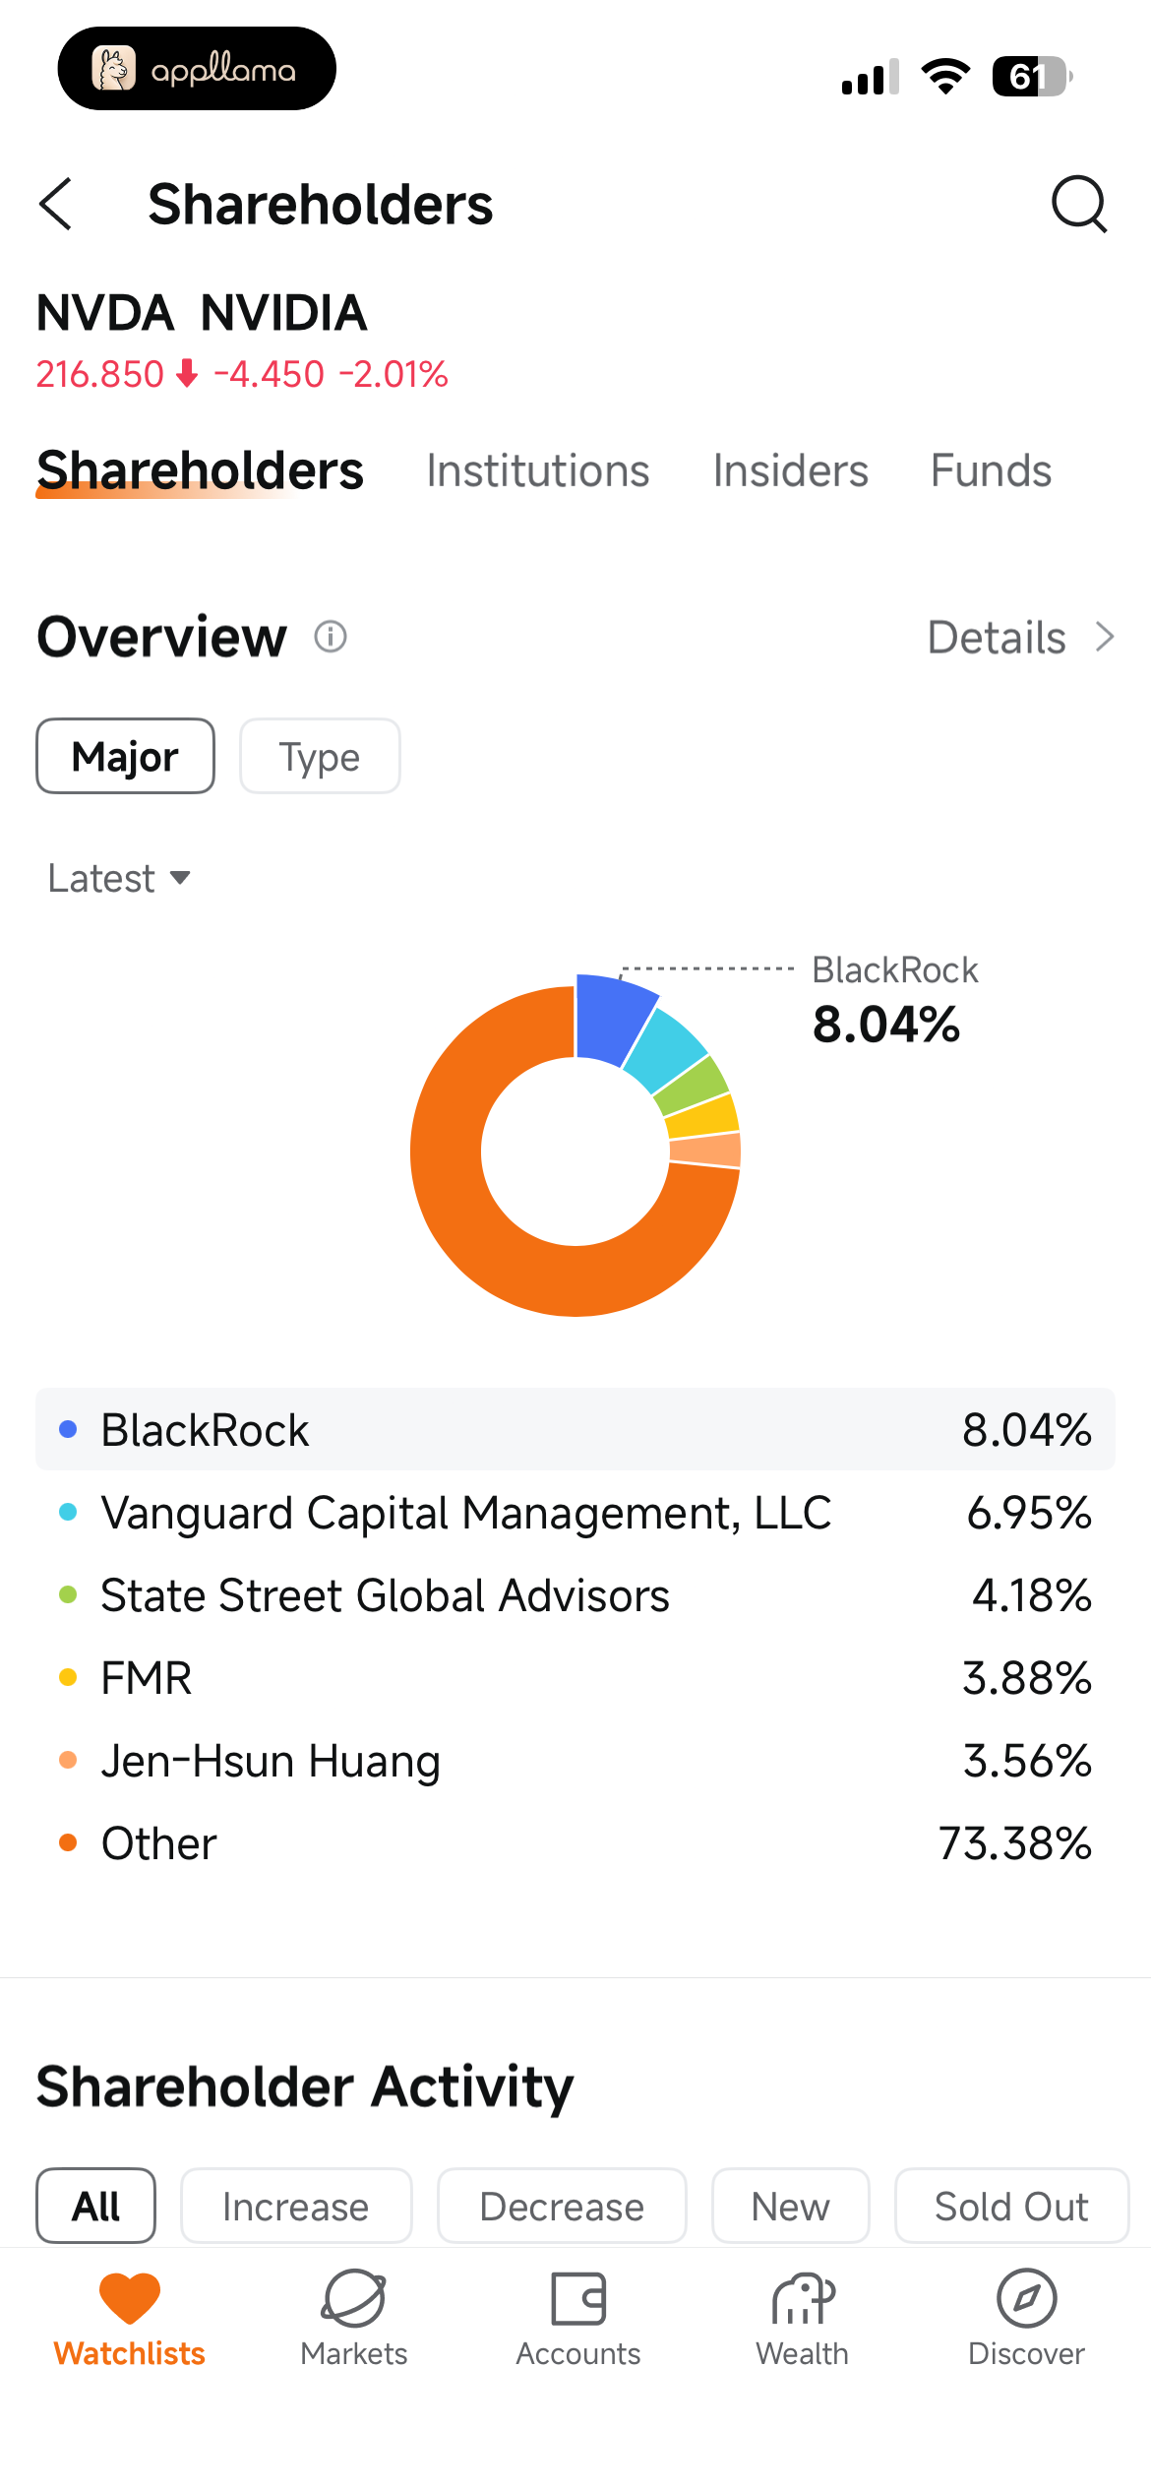1151x2492 pixels.
Task: Select the Jen-Hsun Huang row
Action: coord(575,1760)
